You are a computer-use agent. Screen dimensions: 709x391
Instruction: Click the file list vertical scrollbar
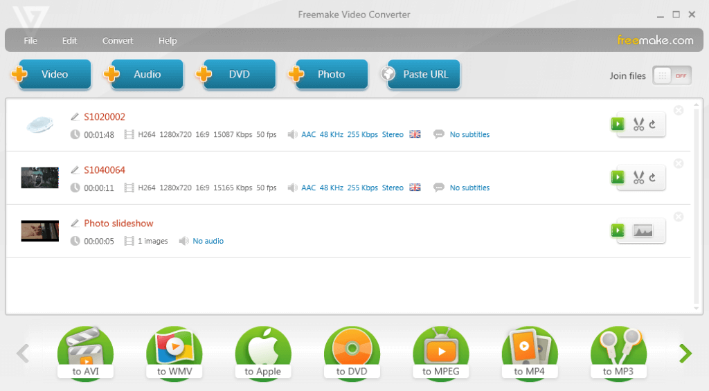pyautogui.click(x=697, y=206)
